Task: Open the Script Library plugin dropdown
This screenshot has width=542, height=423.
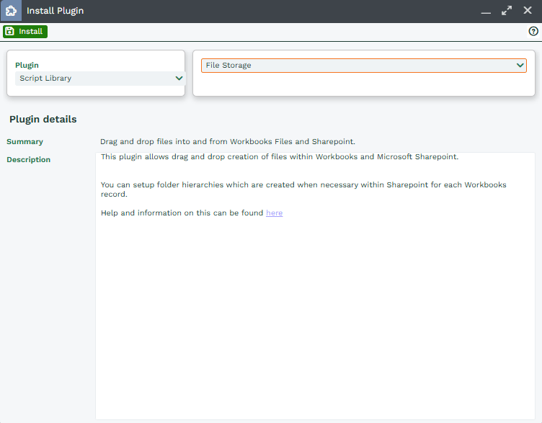Action: [x=95, y=79]
